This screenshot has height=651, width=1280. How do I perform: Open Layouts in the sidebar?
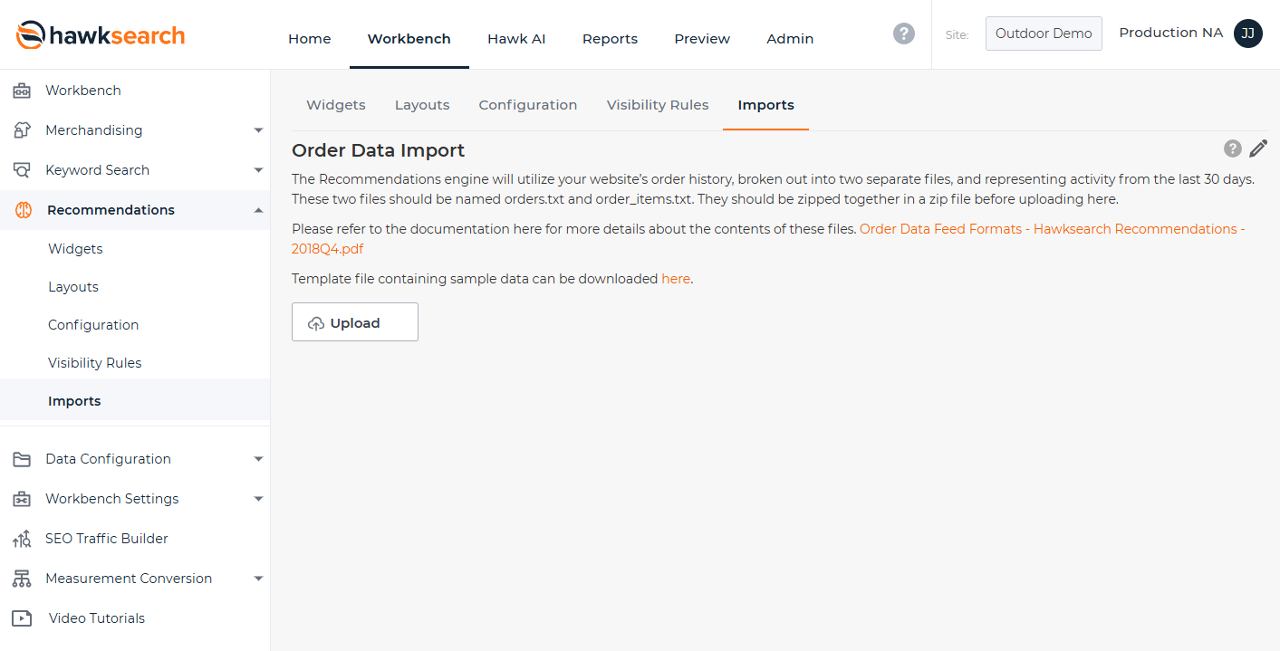coord(73,287)
